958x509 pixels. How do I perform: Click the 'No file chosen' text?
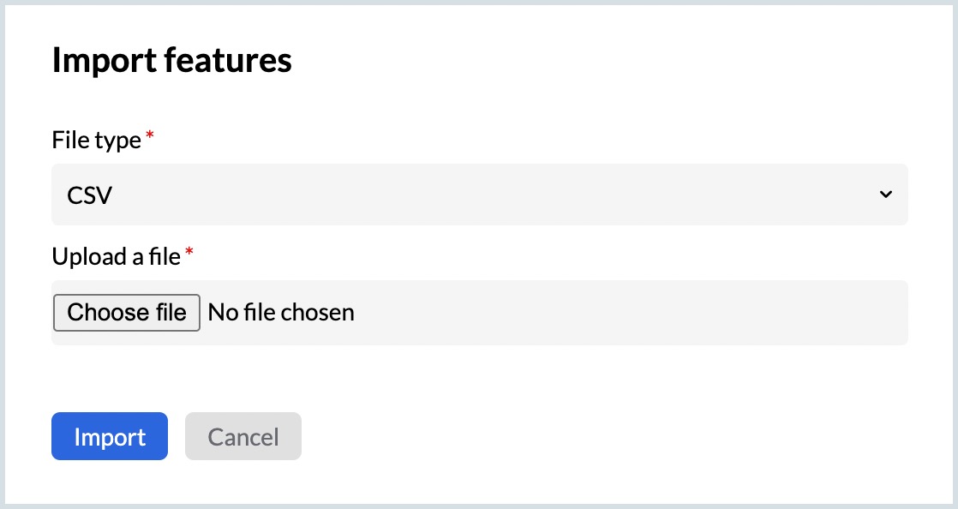[281, 313]
